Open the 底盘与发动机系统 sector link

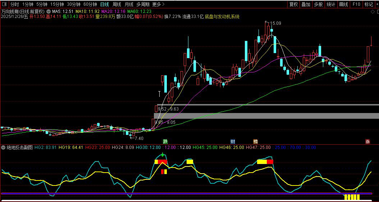click(222, 17)
